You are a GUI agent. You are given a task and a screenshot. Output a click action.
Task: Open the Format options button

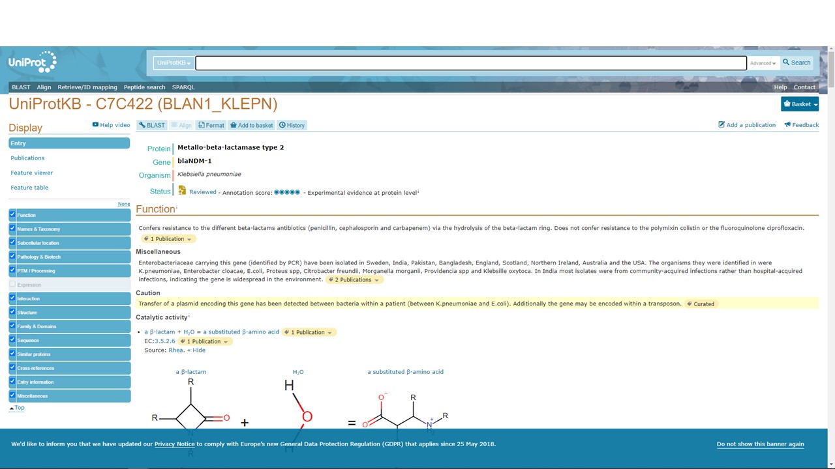point(211,125)
